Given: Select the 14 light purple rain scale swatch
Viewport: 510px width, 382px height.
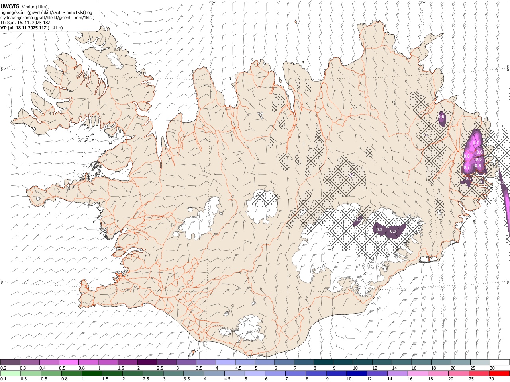Looking at the screenshot, I should click(x=398, y=374).
